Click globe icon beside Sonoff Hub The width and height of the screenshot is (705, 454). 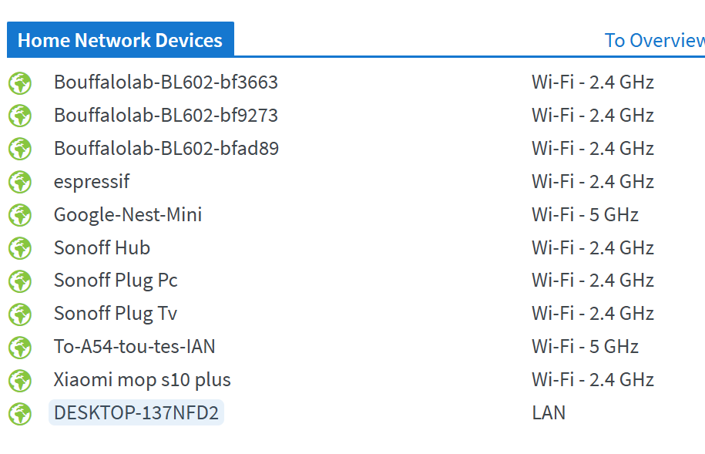tap(20, 248)
